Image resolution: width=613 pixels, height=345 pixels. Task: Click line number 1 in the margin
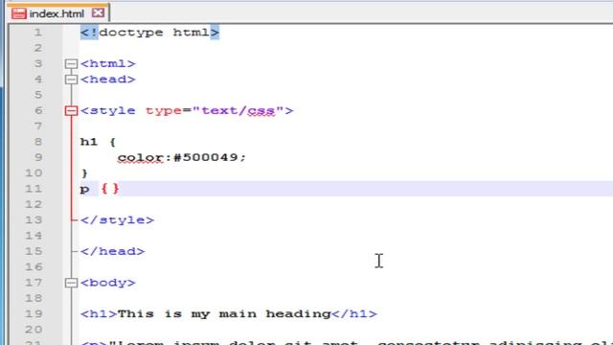(x=38, y=33)
